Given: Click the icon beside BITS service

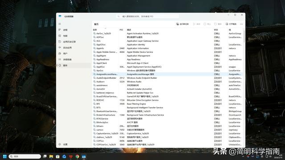Looking at the screenshot, I should (x=94, y=108).
